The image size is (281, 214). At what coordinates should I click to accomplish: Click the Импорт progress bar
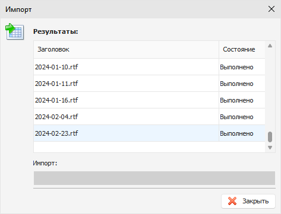[x=154, y=178]
